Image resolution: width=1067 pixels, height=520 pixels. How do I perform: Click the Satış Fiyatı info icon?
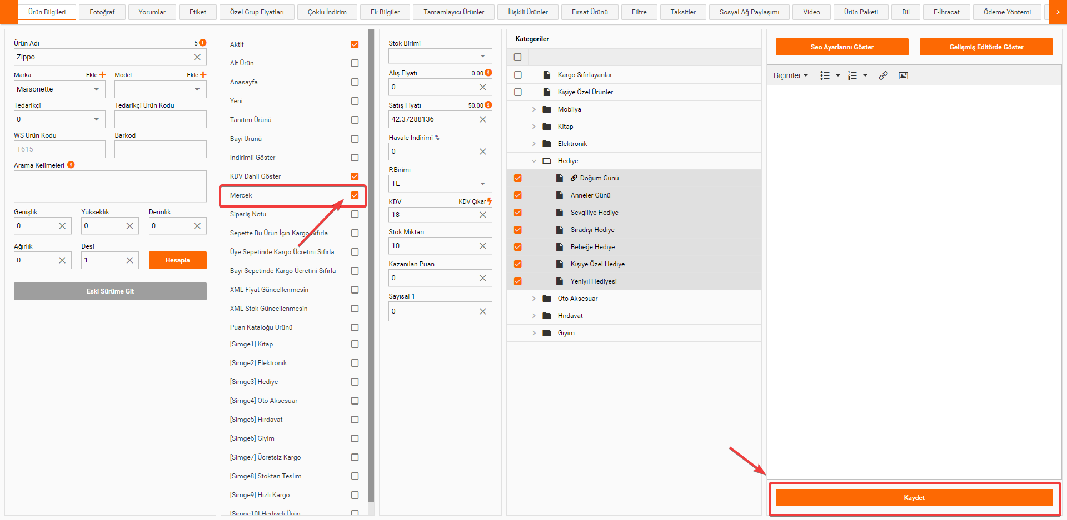[x=488, y=105]
